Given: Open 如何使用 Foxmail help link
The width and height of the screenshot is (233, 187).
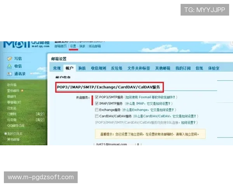Looking at the screenshot, I should click(150, 97).
